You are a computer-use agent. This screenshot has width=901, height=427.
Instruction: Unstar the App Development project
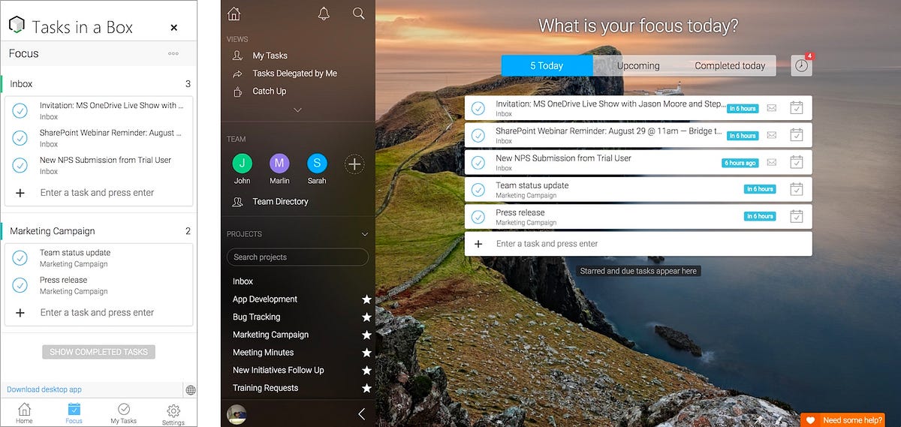[366, 299]
